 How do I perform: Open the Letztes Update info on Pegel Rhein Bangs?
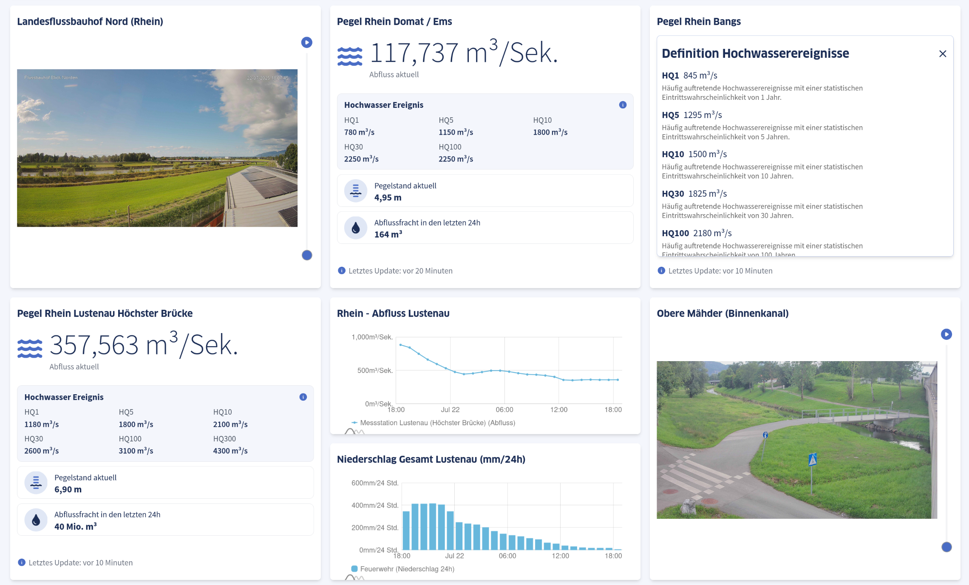[x=661, y=270]
